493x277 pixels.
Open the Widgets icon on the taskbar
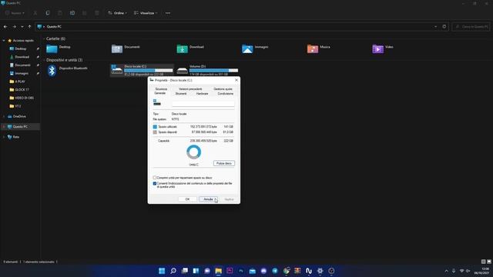196,271
